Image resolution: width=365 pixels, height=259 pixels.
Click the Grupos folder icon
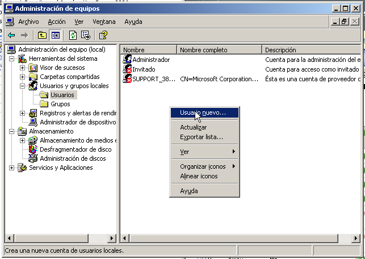[x=44, y=104]
